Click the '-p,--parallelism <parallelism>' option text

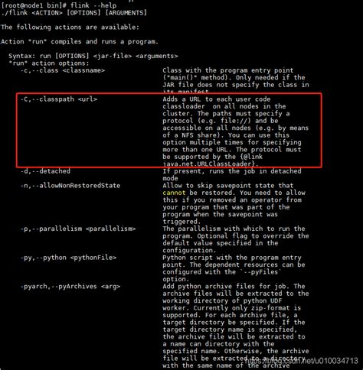click(78, 229)
